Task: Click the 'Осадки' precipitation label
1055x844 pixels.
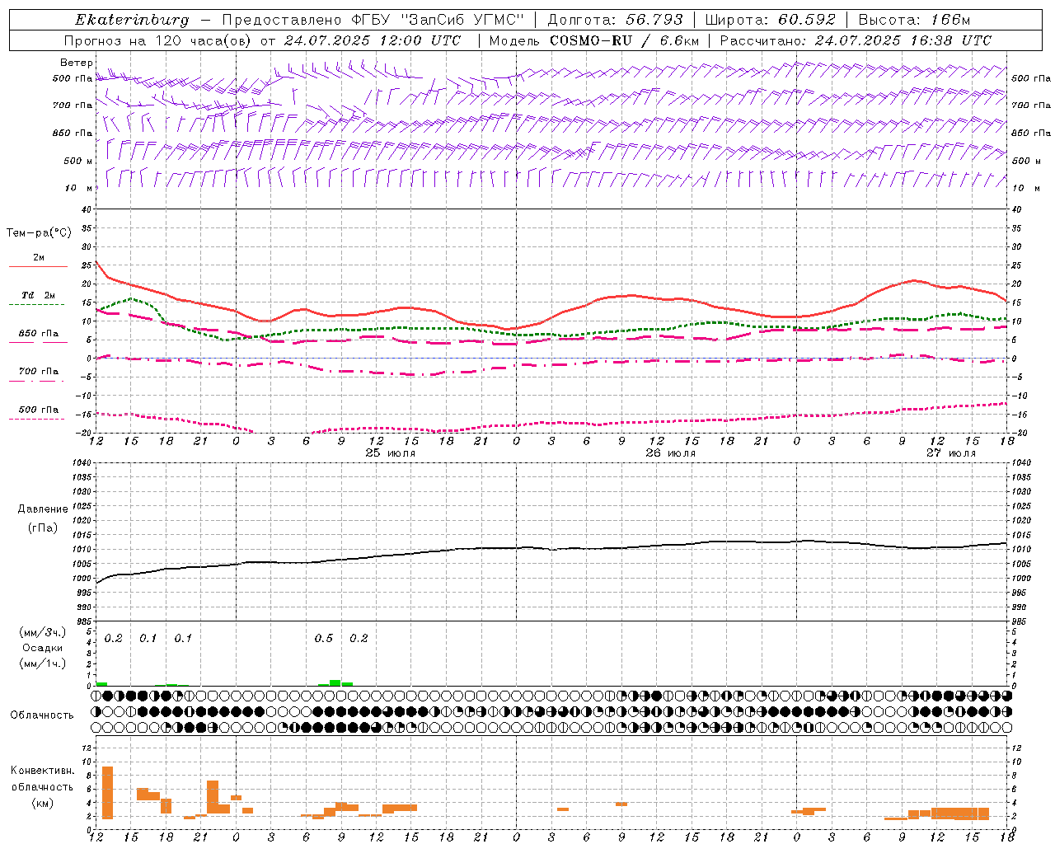Action: (42, 648)
